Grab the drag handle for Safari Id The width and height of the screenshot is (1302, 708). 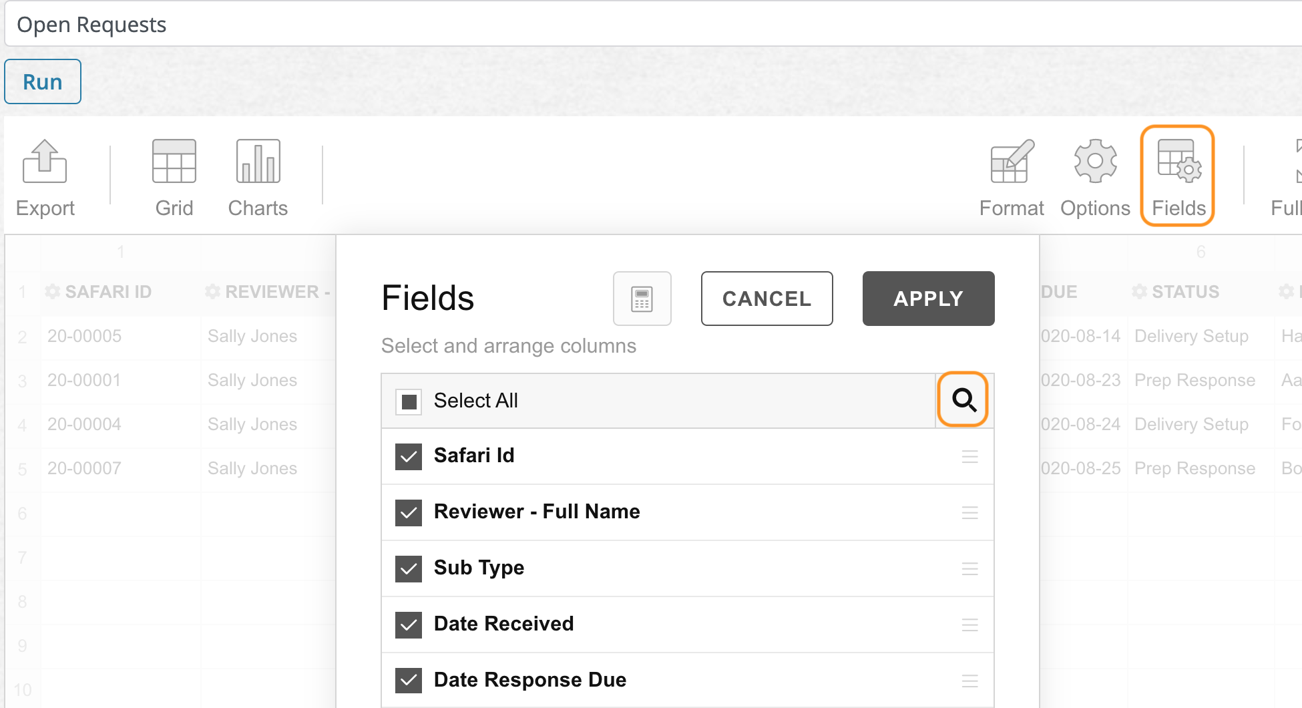(x=969, y=457)
